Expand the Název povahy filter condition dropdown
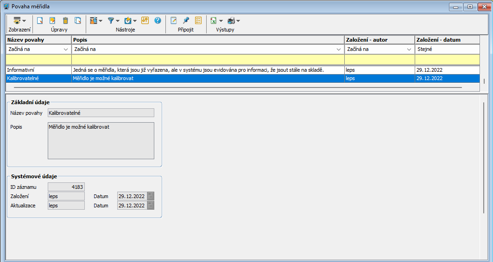Viewport: 493px width, 262px height. click(x=65, y=49)
